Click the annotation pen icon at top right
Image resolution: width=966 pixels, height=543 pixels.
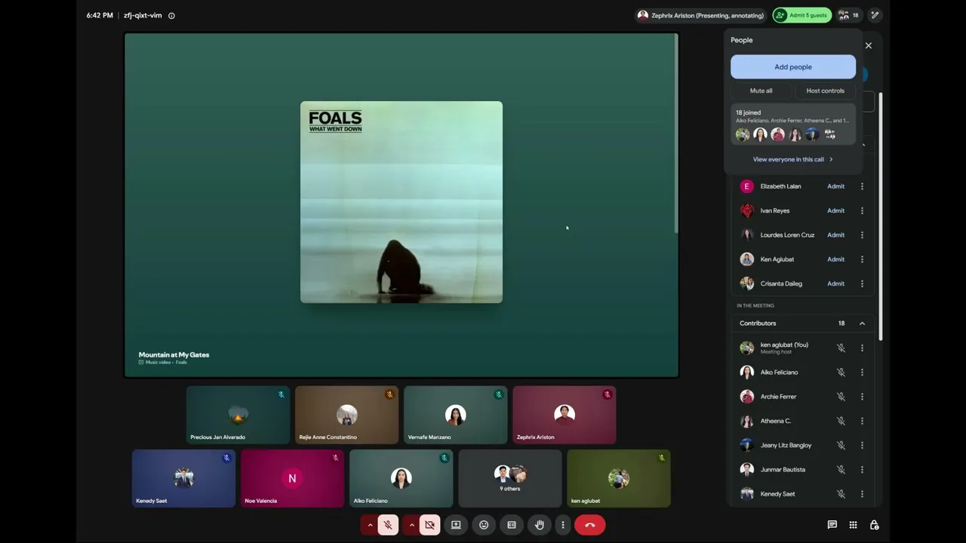point(875,15)
